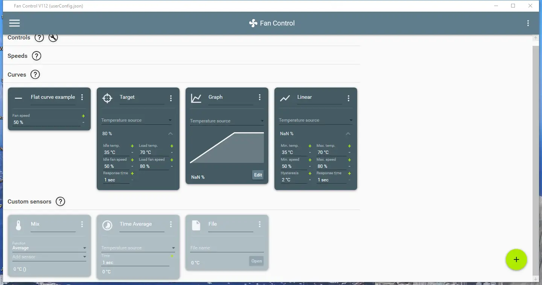Viewport: 542px width, 285px height.
Task: Click the scrollbar down arrow
Action: point(536,279)
